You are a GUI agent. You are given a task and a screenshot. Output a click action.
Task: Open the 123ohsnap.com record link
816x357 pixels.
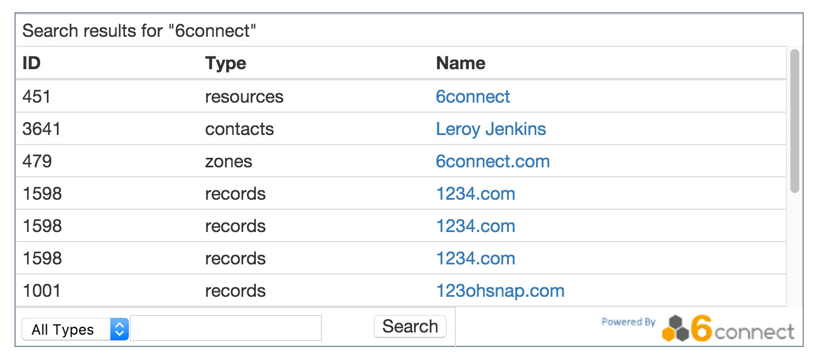pyautogui.click(x=500, y=291)
